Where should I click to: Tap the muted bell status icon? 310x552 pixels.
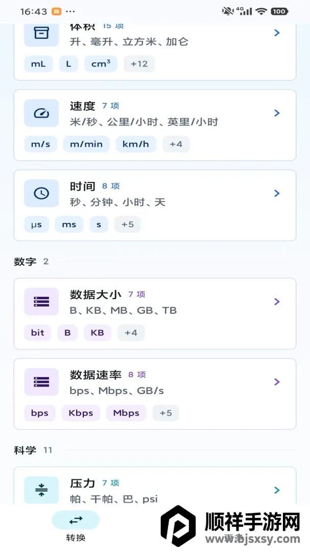[228, 11]
